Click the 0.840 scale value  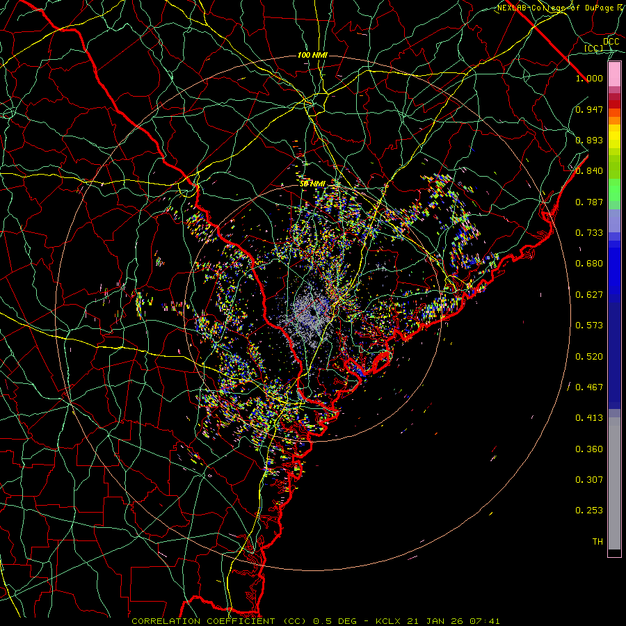click(x=589, y=171)
